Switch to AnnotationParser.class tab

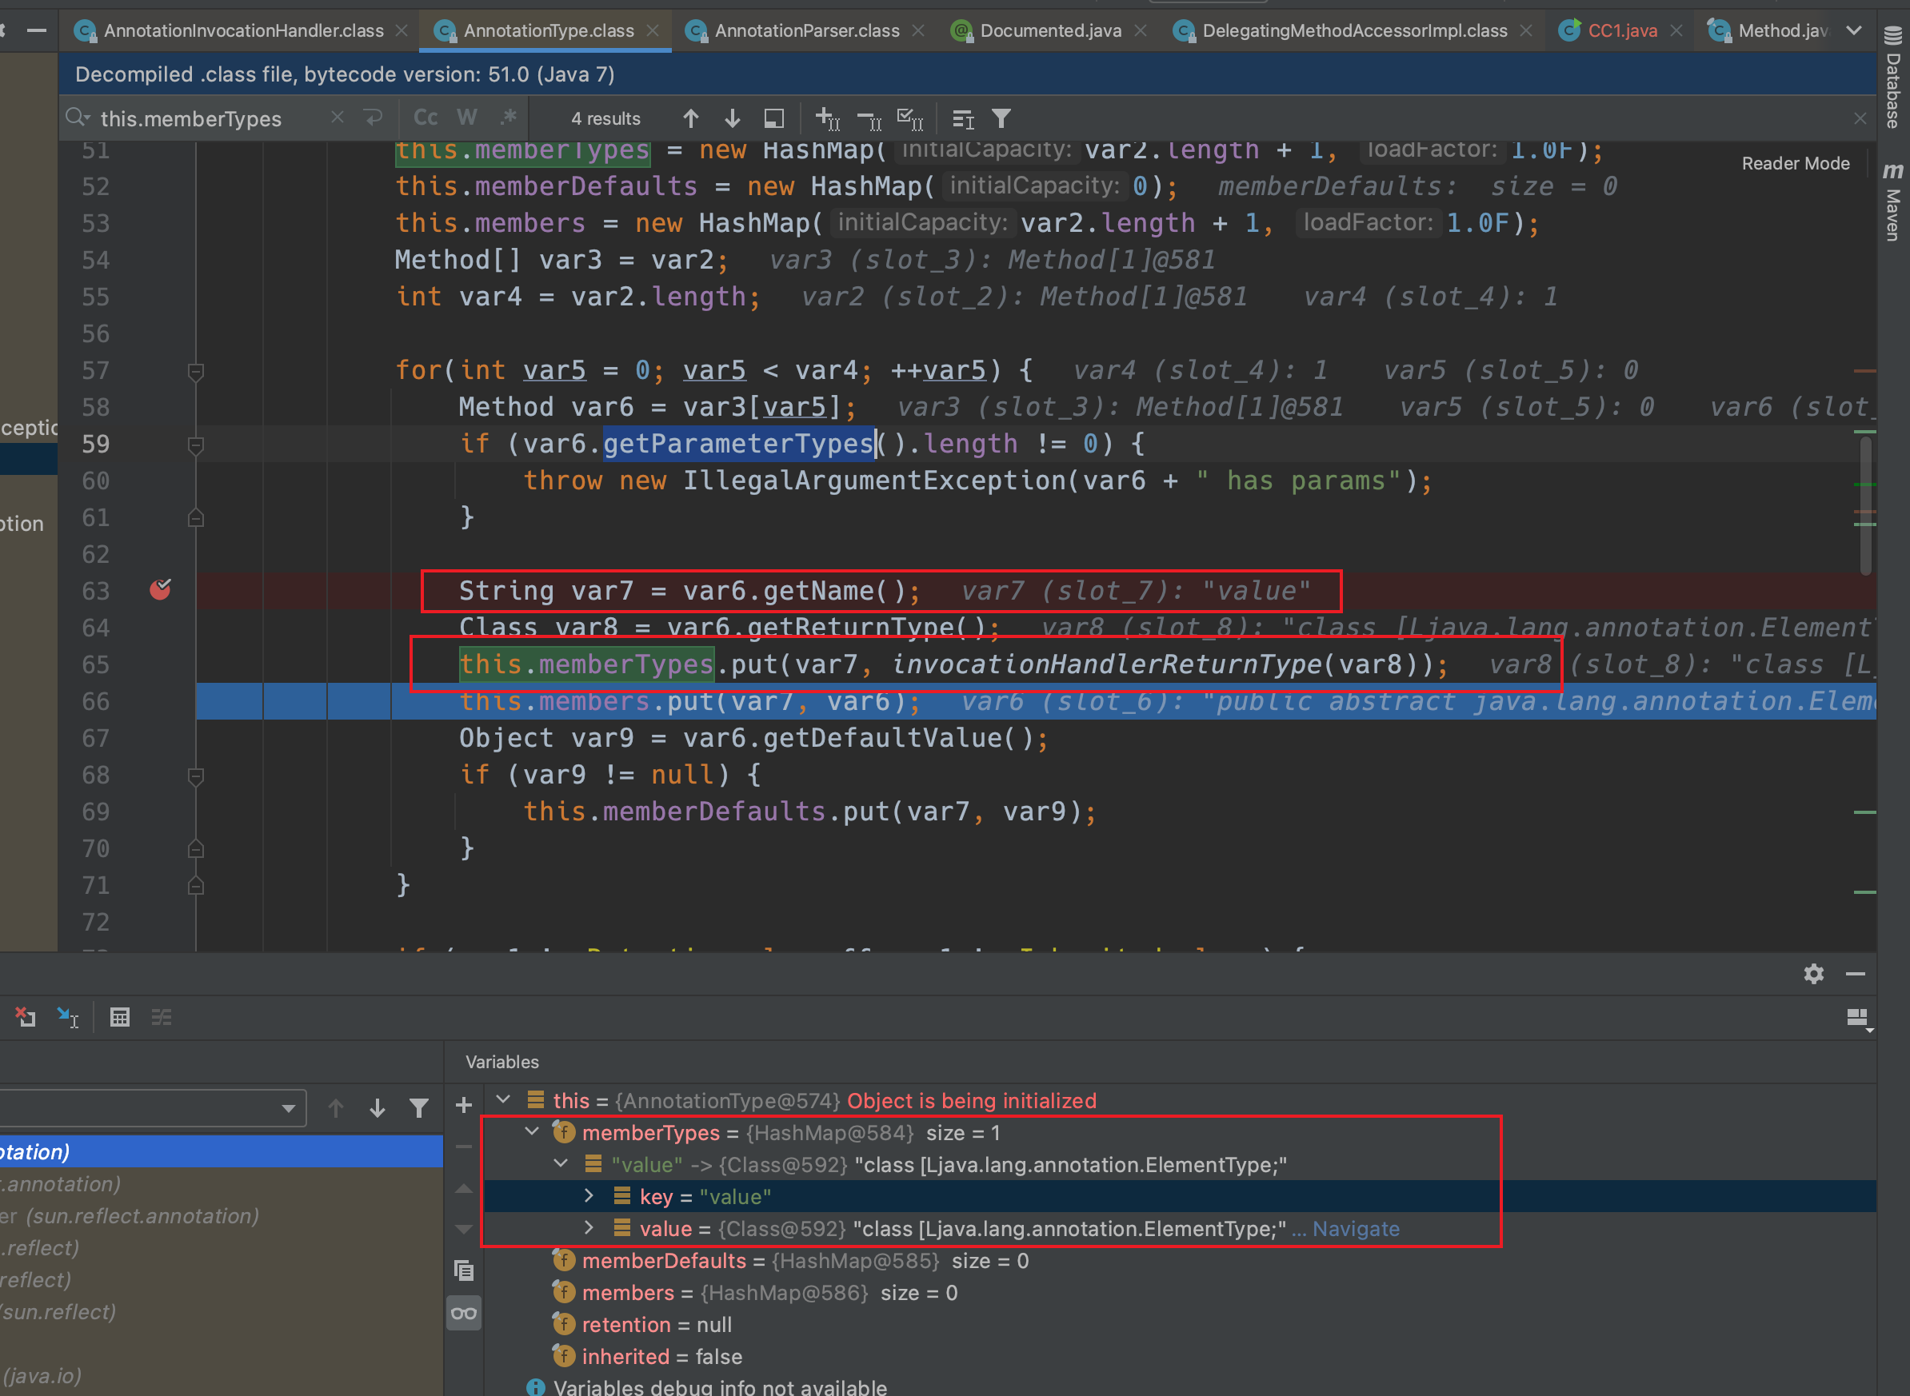pyautogui.click(x=805, y=31)
